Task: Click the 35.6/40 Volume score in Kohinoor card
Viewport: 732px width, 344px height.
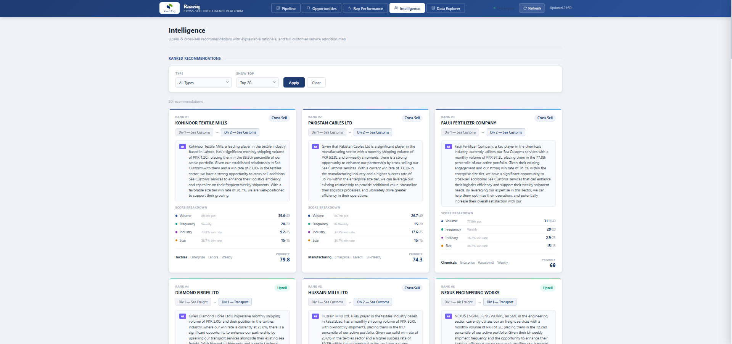Action: (284, 216)
